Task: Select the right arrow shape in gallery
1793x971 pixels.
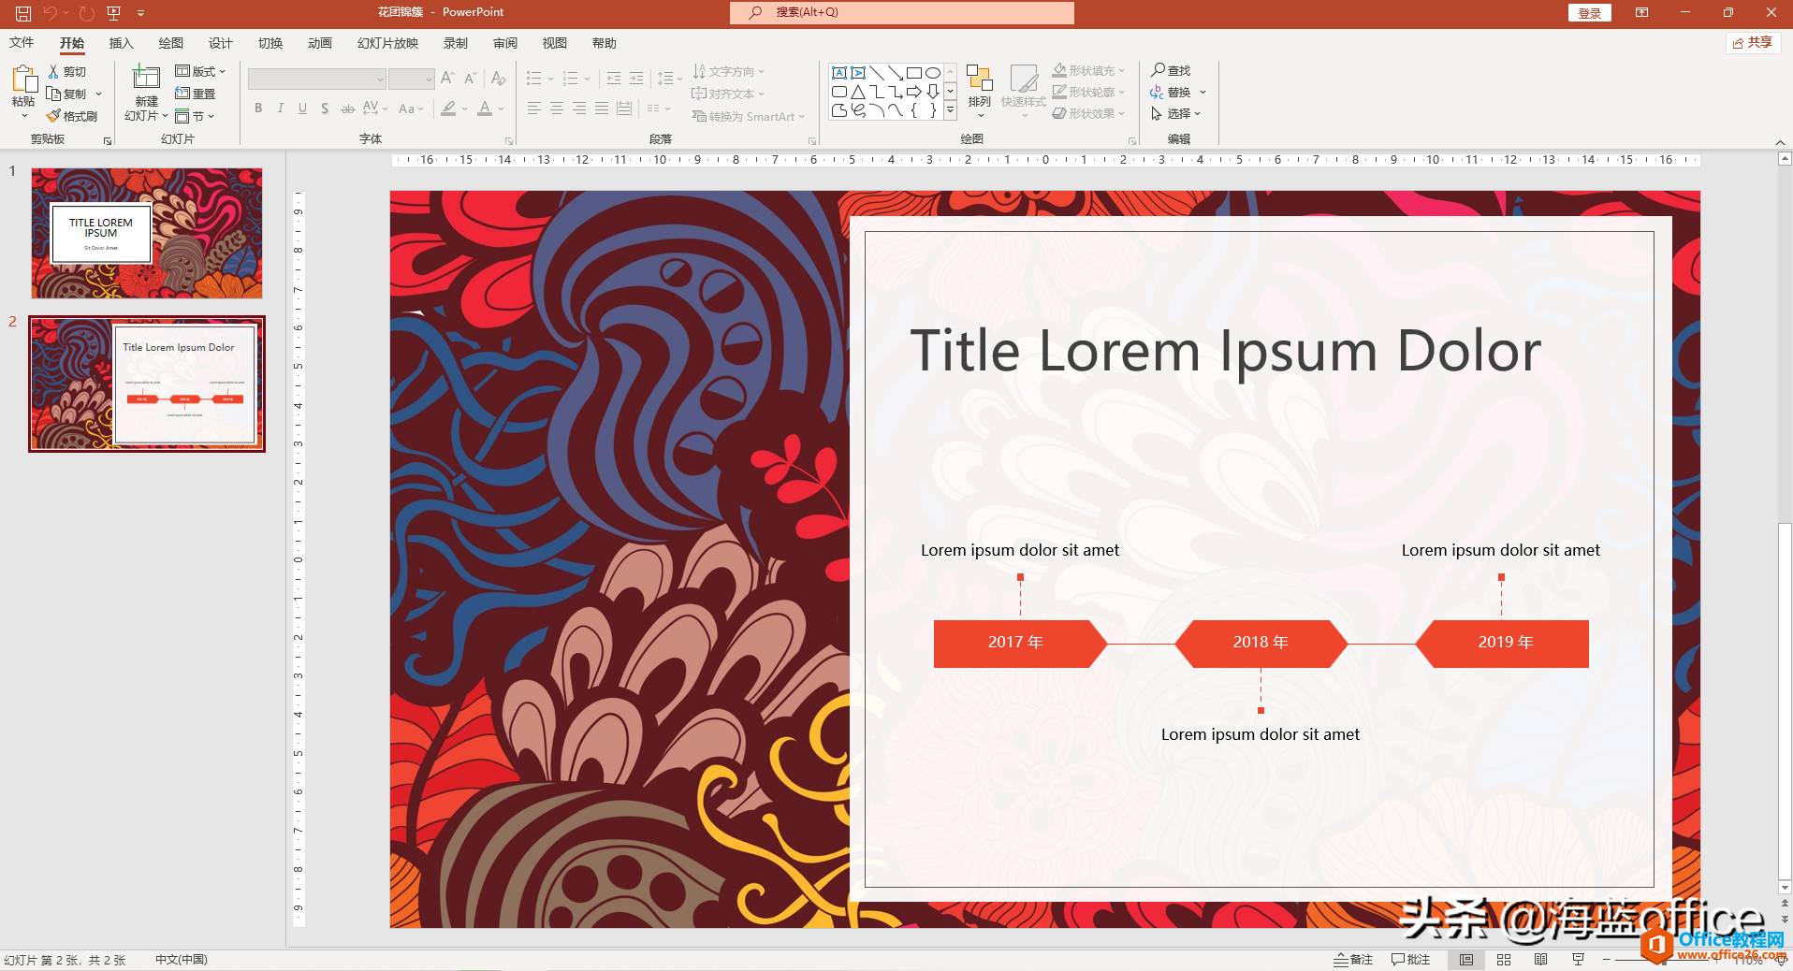Action: [914, 92]
